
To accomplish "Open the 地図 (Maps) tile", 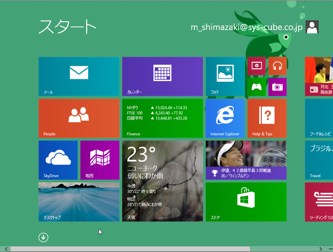I will point(100,160).
